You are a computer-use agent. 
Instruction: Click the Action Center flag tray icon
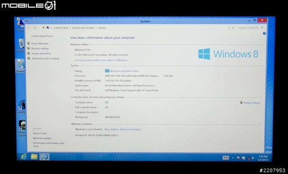pyautogui.click(x=238, y=158)
